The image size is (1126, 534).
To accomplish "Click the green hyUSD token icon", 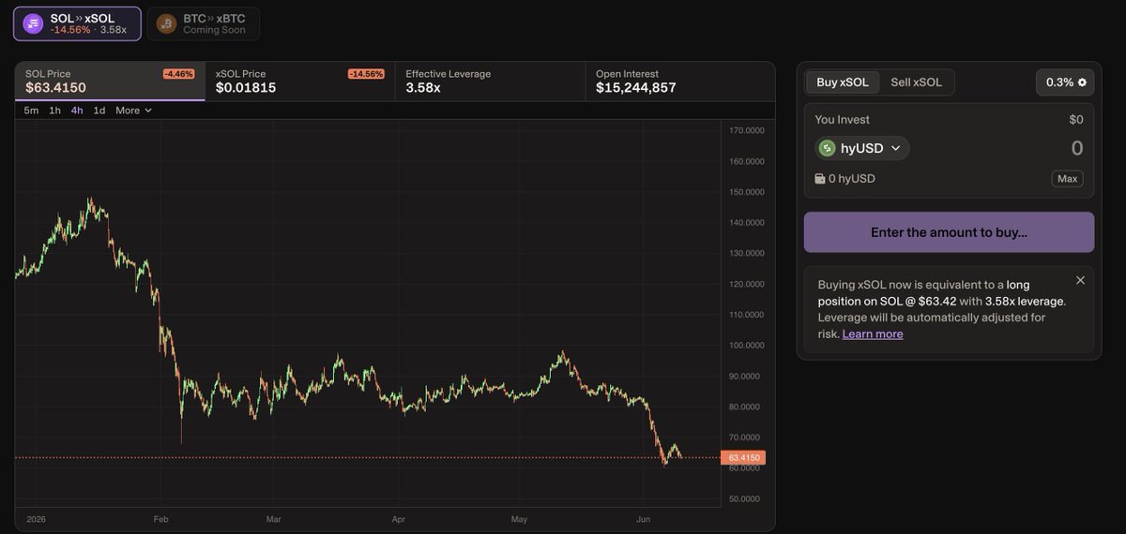I will (827, 148).
